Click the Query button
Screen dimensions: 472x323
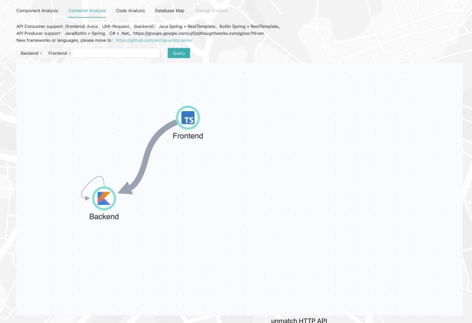pyautogui.click(x=179, y=53)
